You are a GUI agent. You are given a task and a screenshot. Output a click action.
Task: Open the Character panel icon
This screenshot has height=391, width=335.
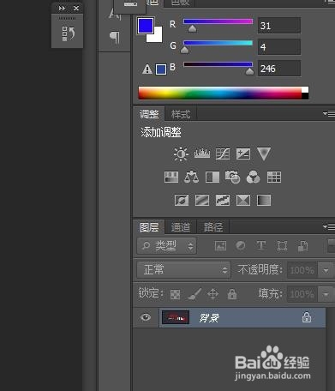pos(115,14)
